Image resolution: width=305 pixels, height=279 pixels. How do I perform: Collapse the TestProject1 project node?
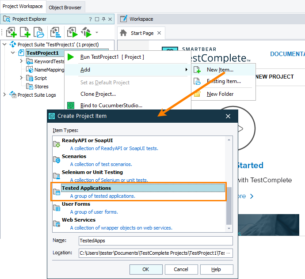click(13, 53)
